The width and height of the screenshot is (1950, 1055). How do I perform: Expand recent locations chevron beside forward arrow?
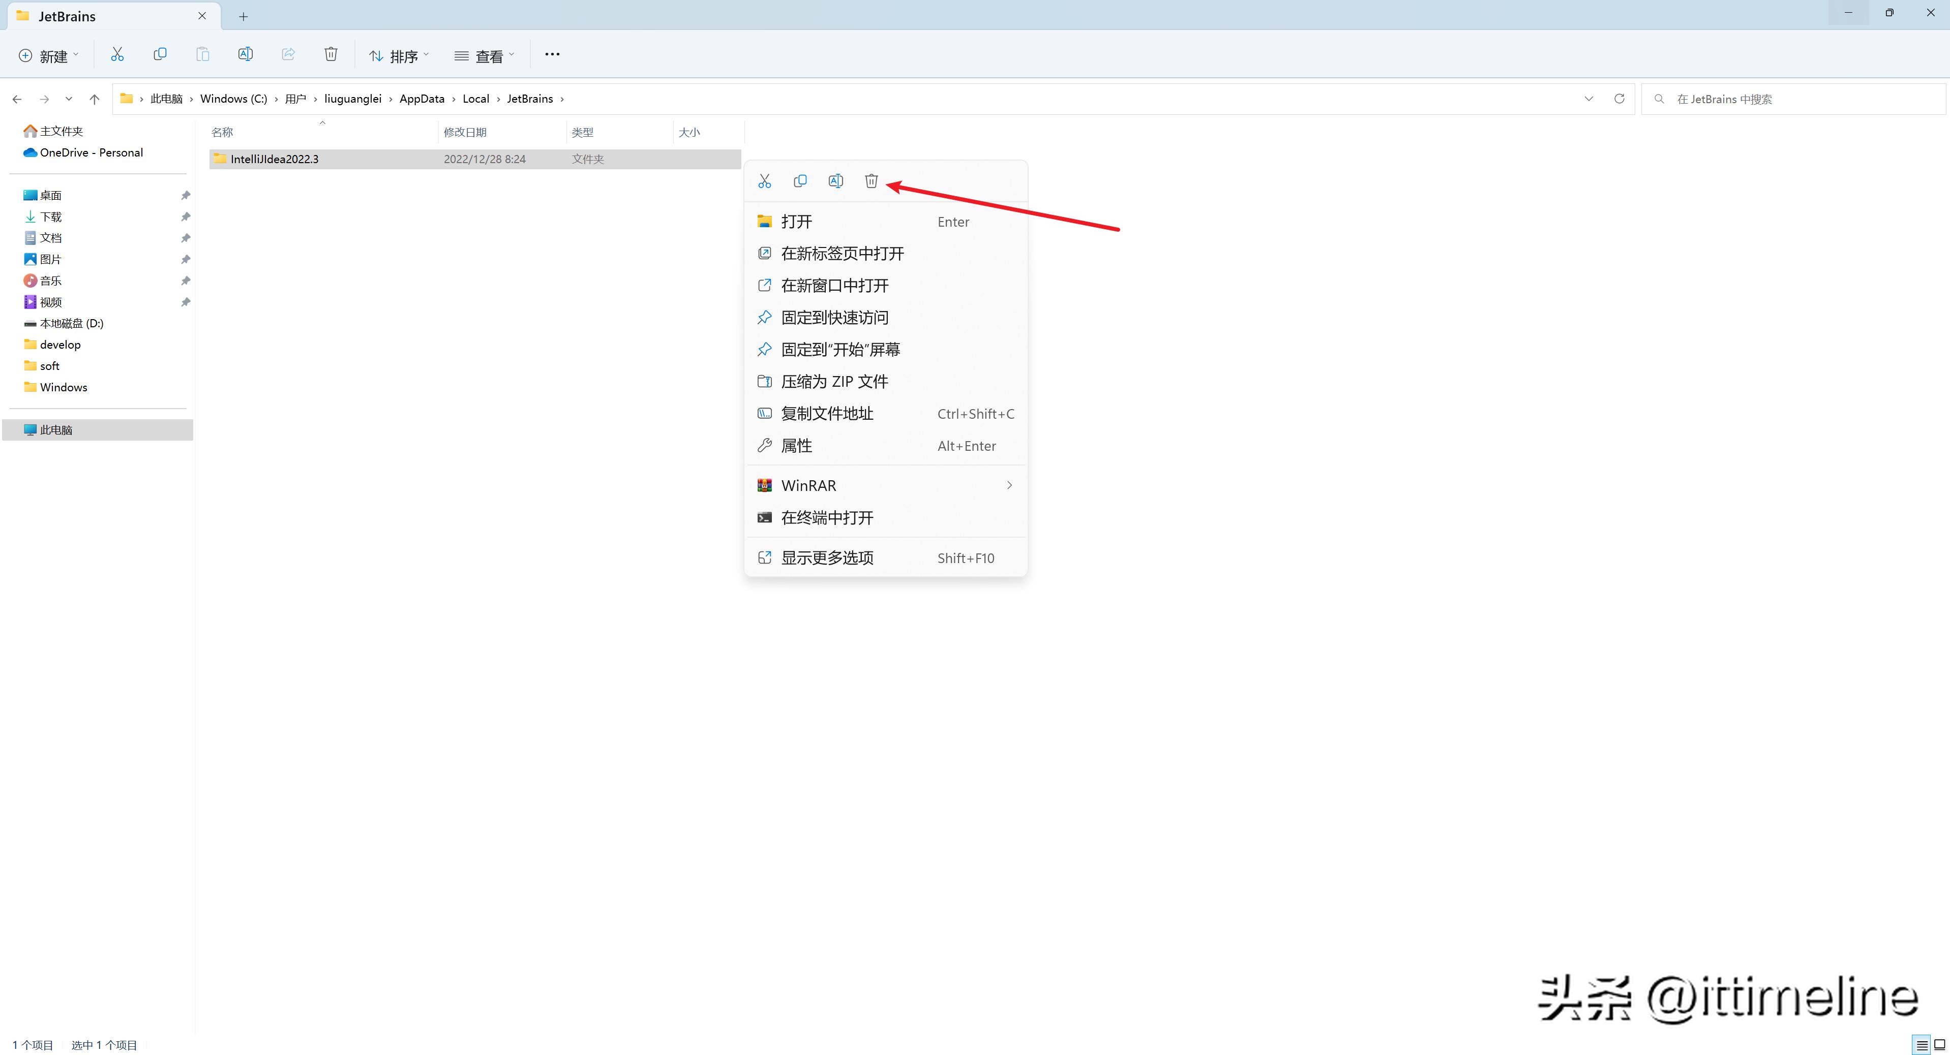coord(69,99)
